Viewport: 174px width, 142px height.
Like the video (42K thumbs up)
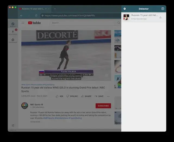click(x=59, y=96)
